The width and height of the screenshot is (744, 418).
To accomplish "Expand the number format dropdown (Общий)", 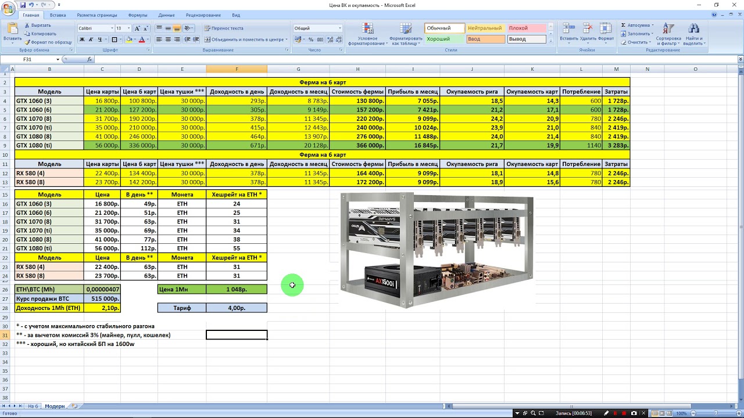I will (339, 28).
